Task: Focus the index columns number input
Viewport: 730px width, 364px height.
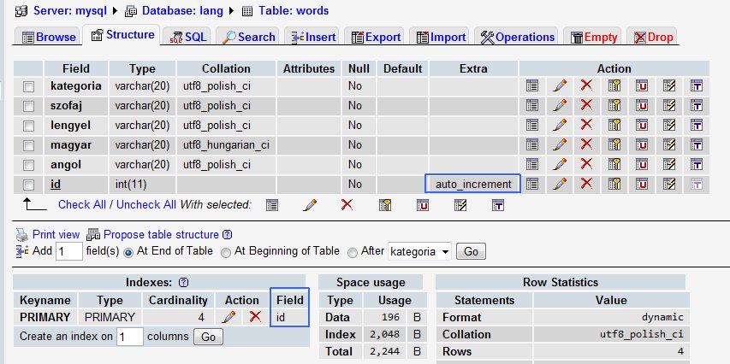Action: 129,337
